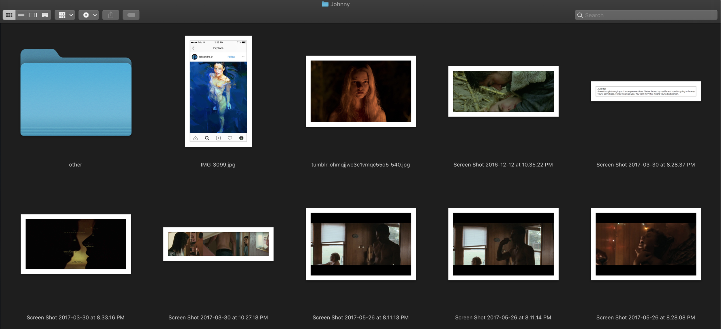Screen dimensions: 721x329
Task: Select thumbnail of Screen Shot 2016-12-12 10.35.22 PM
Action: point(503,91)
